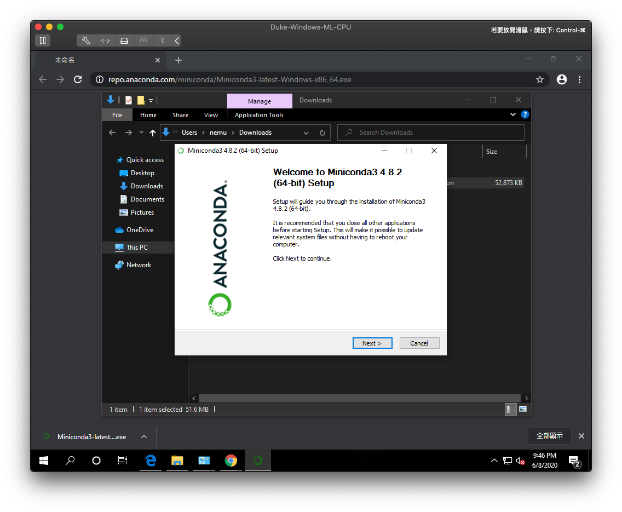Click the Quick access star icon
622x512 pixels.
click(x=120, y=159)
